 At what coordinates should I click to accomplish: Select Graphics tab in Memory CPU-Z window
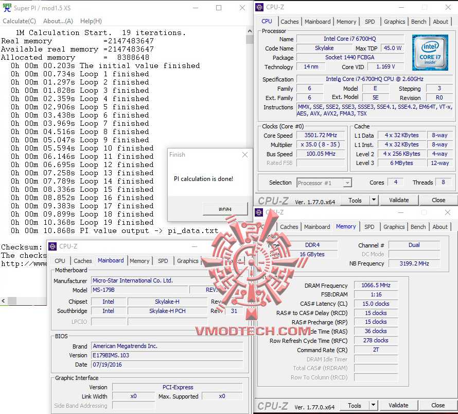pos(394,227)
